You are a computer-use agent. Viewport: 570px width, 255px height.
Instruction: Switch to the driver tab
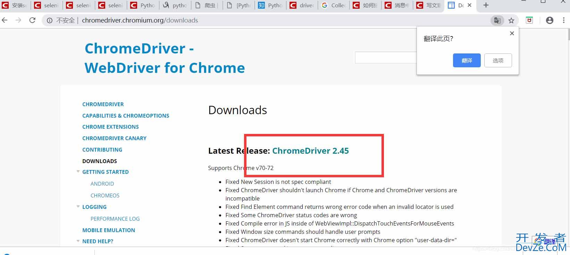click(302, 5)
